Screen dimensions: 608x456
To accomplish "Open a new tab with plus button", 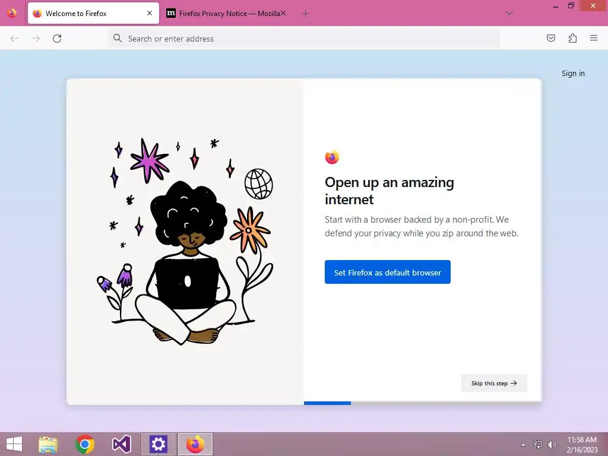I will 305,14.
